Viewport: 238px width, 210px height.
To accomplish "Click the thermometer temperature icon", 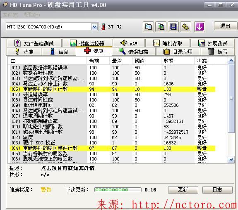I will 103,27.
